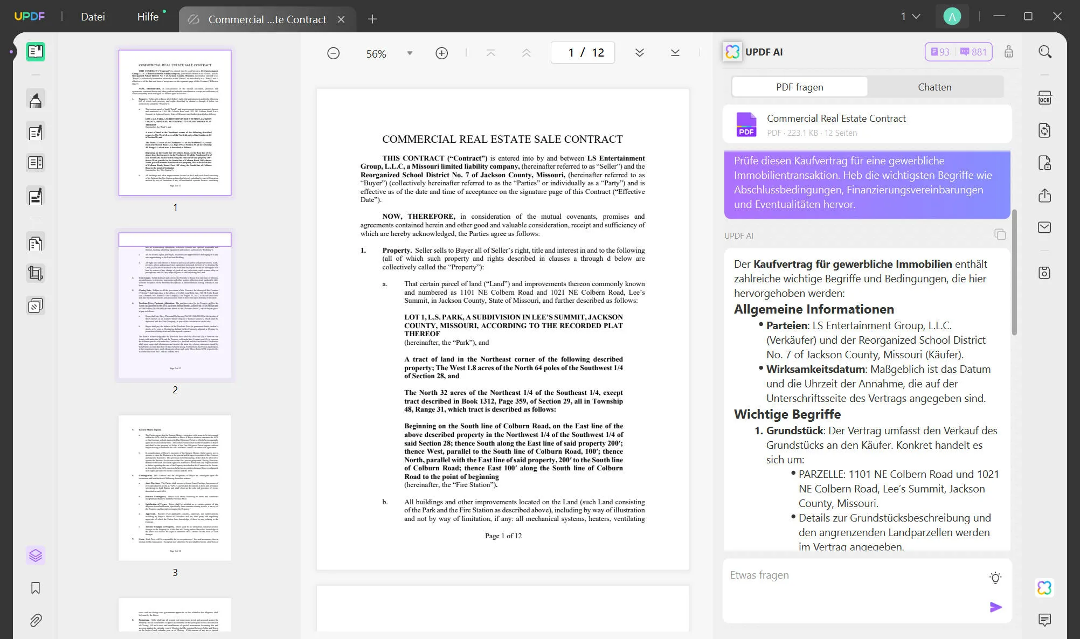Open the crop pages tool
The height and width of the screenshot is (639, 1080).
pos(36,274)
